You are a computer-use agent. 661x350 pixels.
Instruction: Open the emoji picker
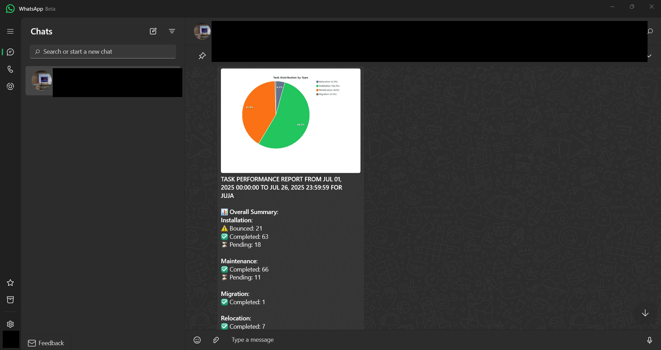197,340
